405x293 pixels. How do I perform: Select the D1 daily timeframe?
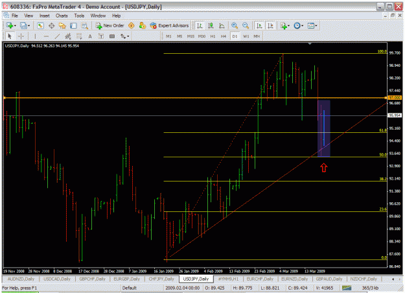(x=235, y=36)
